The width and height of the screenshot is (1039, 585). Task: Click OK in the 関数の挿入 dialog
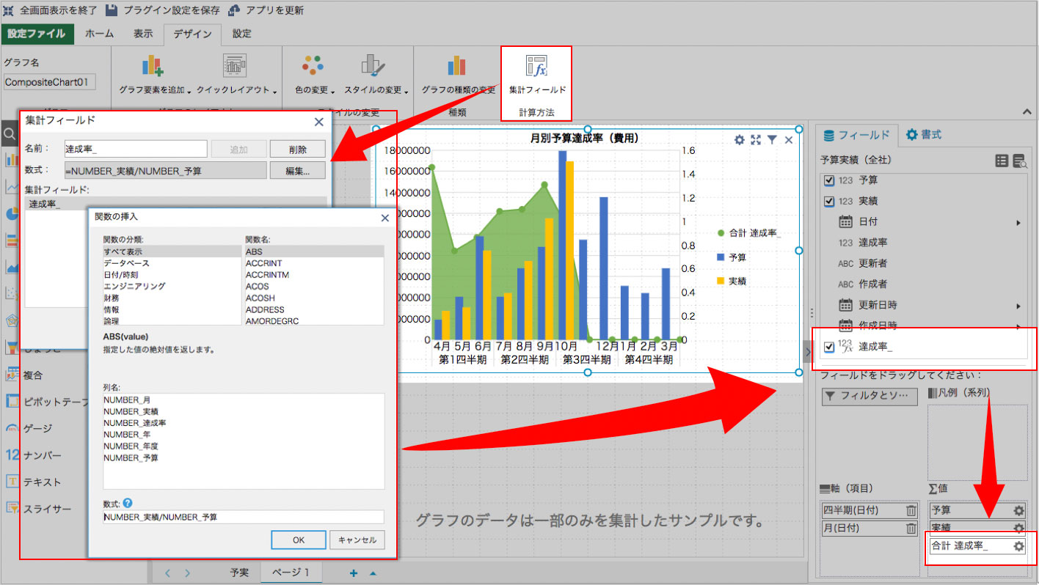tap(298, 540)
